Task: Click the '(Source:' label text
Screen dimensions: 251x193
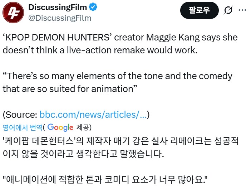Action: [x=20, y=115]
